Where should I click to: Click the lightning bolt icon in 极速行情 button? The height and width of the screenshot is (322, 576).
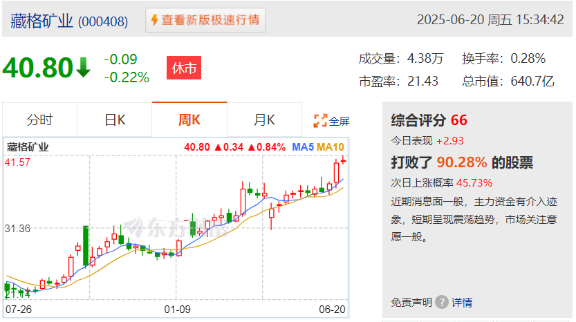pos(155,20)
